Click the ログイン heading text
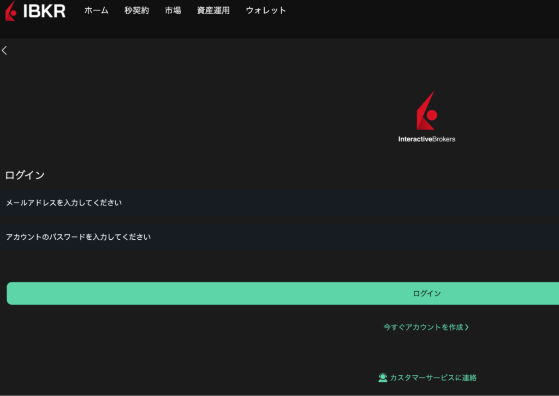The width and height of the screenshot is (559, 396). [25, 175]
